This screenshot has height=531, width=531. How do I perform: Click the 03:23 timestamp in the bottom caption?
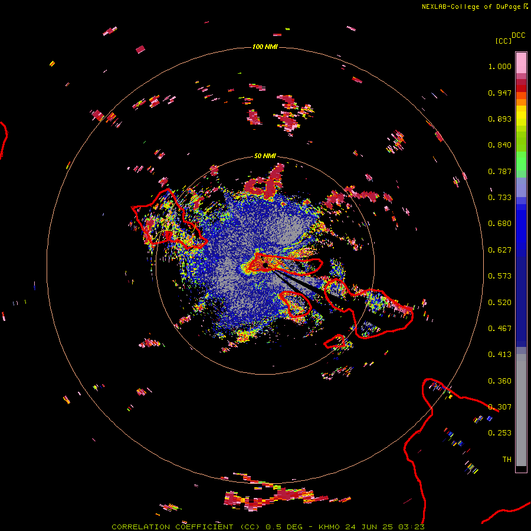coord(411,527)
